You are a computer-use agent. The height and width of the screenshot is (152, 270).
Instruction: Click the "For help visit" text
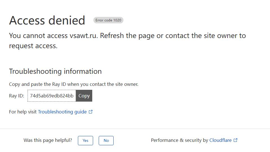[23, 112]
